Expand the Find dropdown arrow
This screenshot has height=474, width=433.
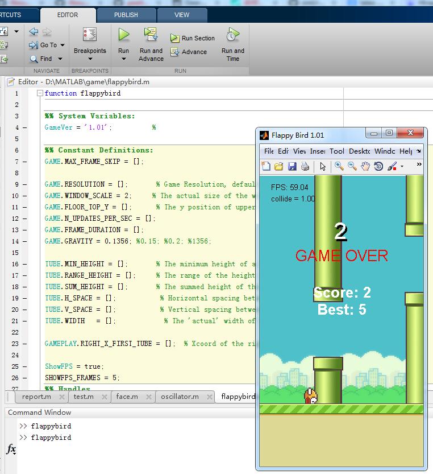click(x=60, y=59)
